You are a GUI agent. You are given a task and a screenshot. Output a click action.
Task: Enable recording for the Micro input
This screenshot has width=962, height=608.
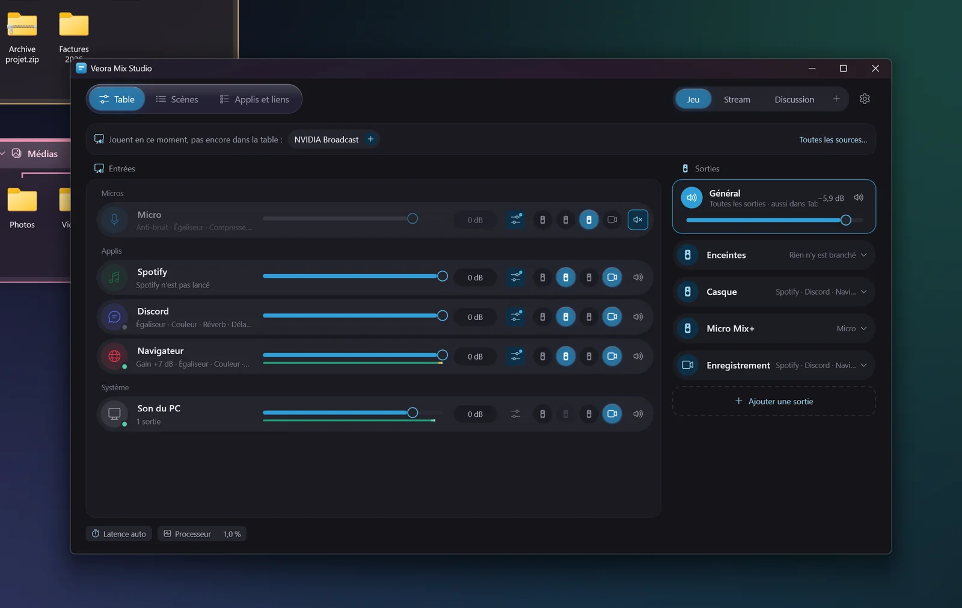[612, 220]
